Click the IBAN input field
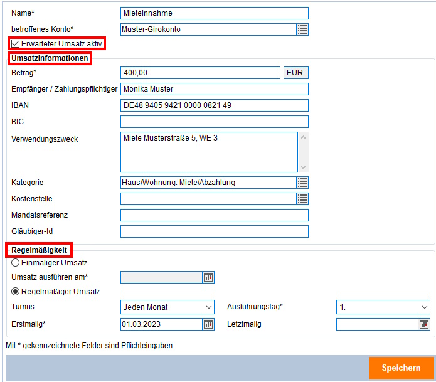 (x=214, y=105)
